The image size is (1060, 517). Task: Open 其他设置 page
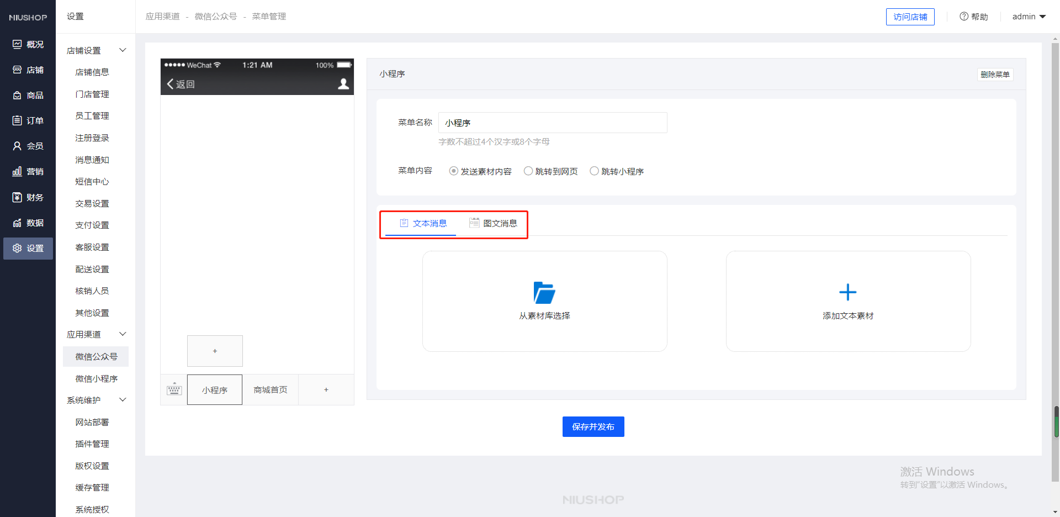click(x=92, y=313)
